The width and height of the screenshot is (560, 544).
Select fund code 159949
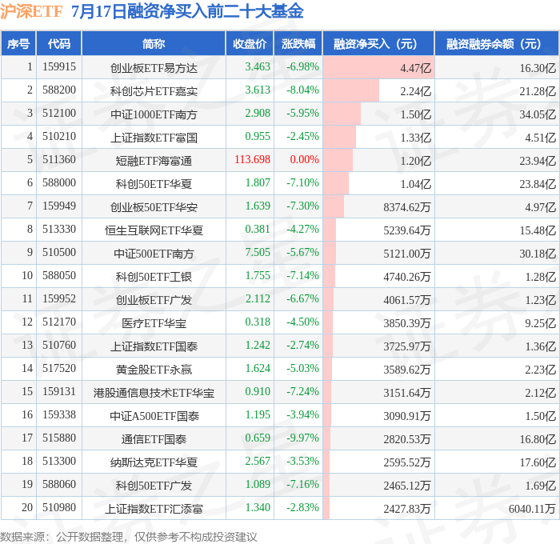pyautogui.click(x=59, y=206)
